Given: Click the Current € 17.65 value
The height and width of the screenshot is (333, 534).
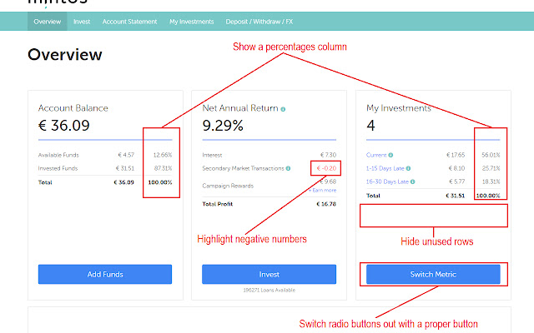Looking at the screenshot, I should click(x=456, y=155).
